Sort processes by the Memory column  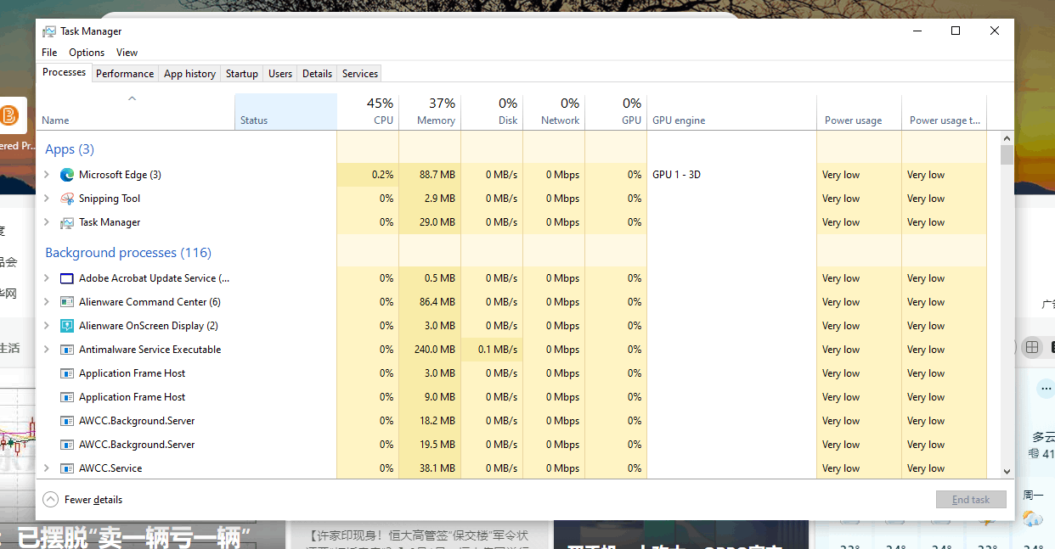430,111
